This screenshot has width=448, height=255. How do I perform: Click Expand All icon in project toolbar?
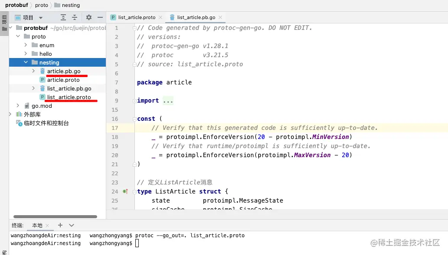[x=63, y=17]
